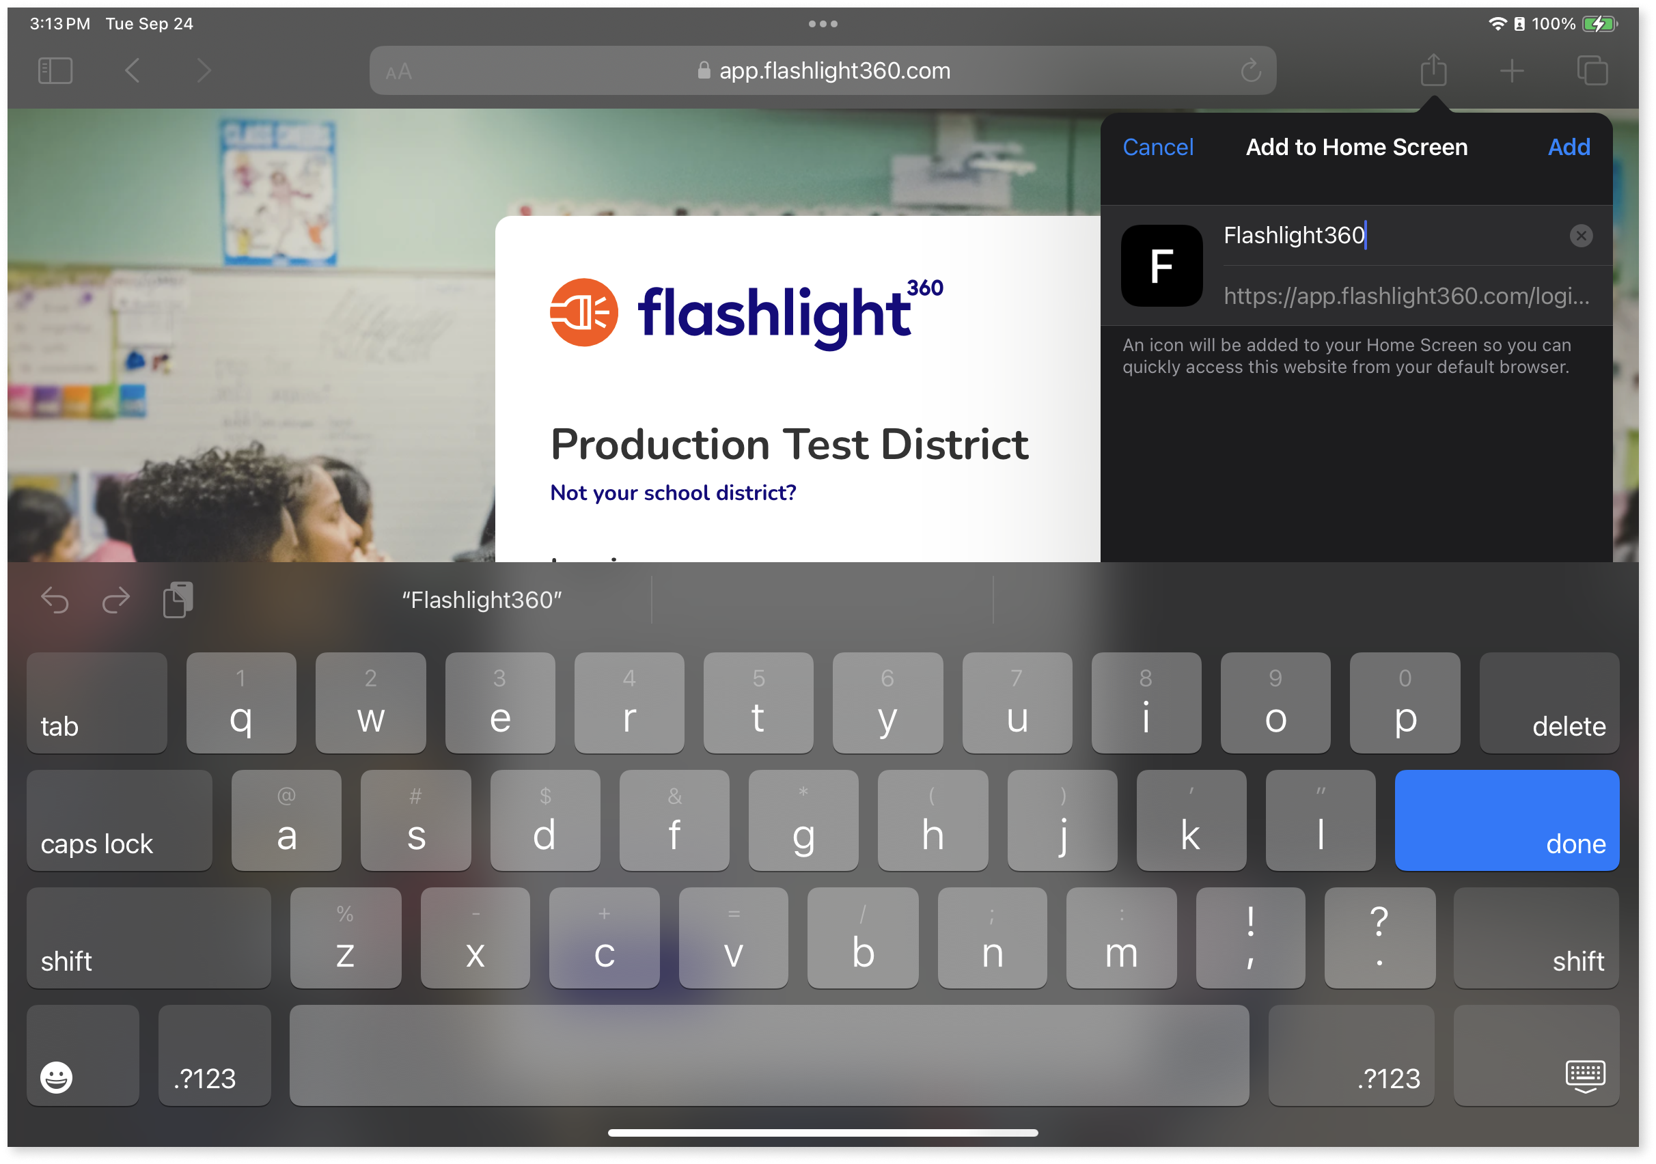The height and width of the screenshot is (1164, 1656).
Task: Tap the k key
Action: point(1191,820)
